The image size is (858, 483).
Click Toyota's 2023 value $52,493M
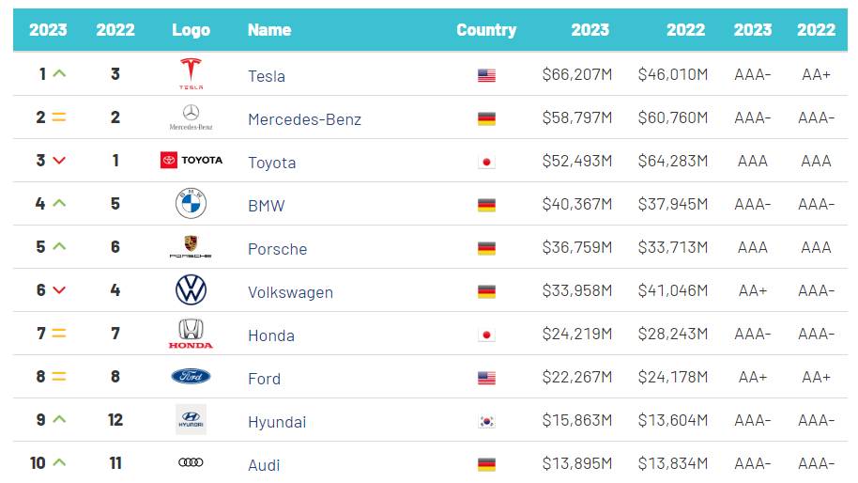pyautogui.click(x=577, y=162)
